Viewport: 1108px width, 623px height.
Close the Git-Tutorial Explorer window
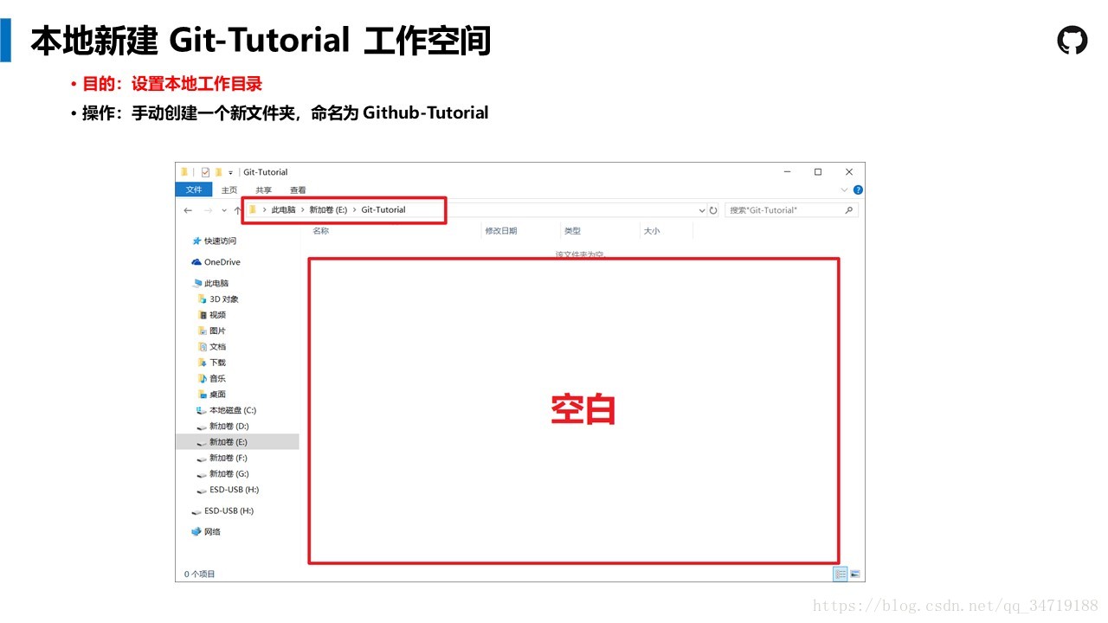849,172
